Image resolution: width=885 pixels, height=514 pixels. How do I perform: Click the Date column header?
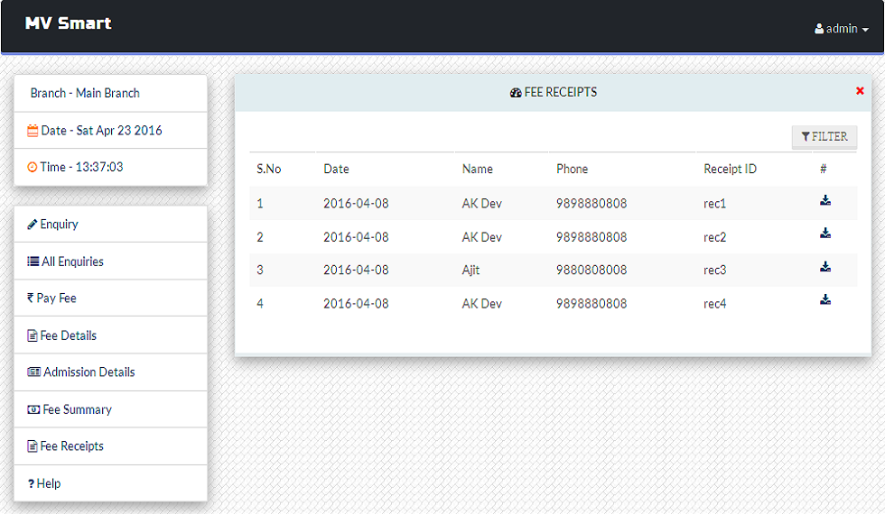[x=336, y=169]
